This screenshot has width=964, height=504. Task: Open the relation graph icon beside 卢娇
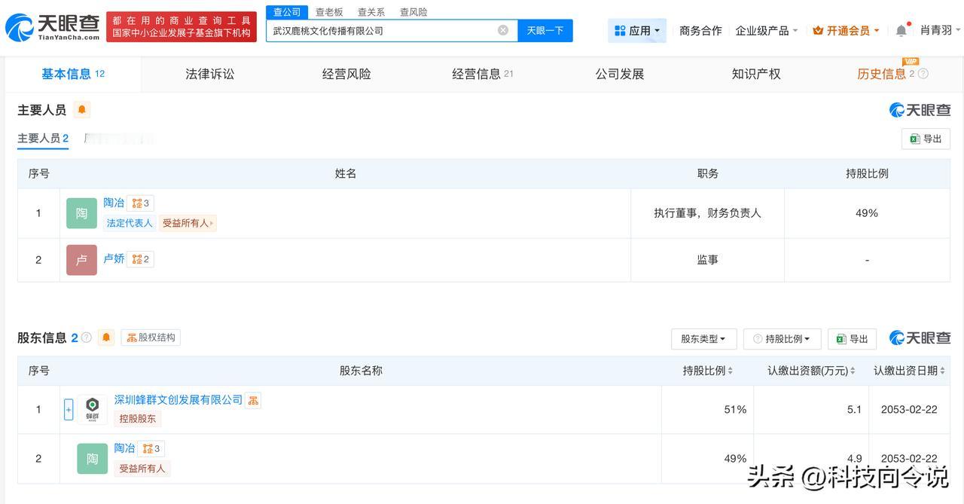point(140,259)
